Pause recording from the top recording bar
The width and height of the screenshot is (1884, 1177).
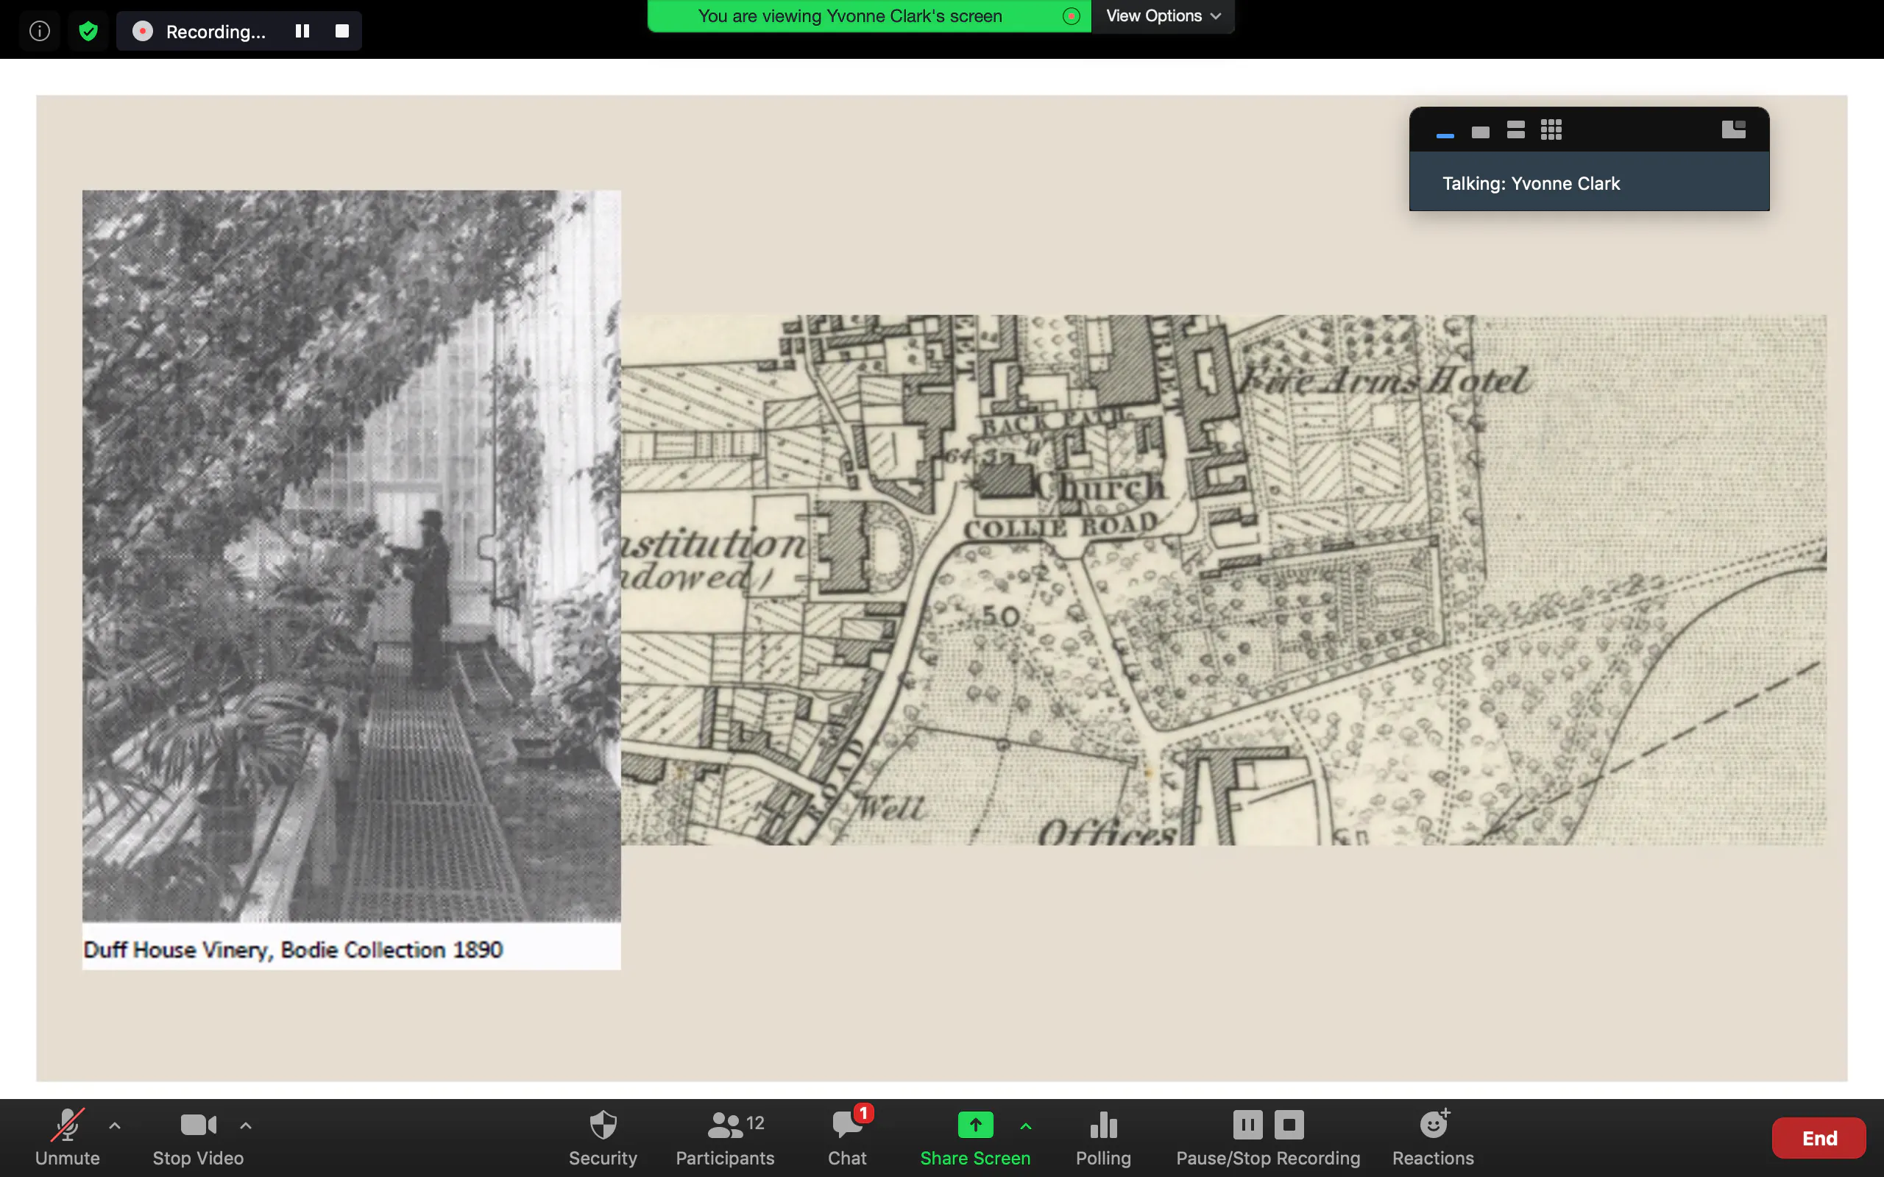click(x=302, y=31)
